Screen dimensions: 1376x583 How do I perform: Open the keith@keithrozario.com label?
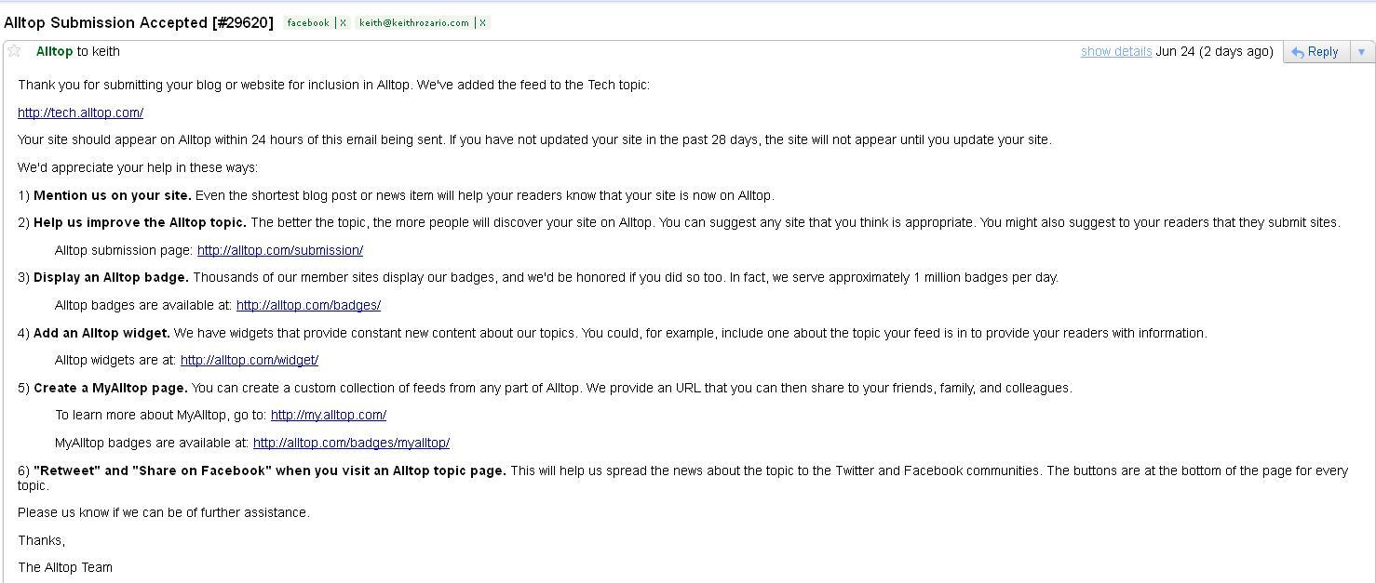pos(414,23)
